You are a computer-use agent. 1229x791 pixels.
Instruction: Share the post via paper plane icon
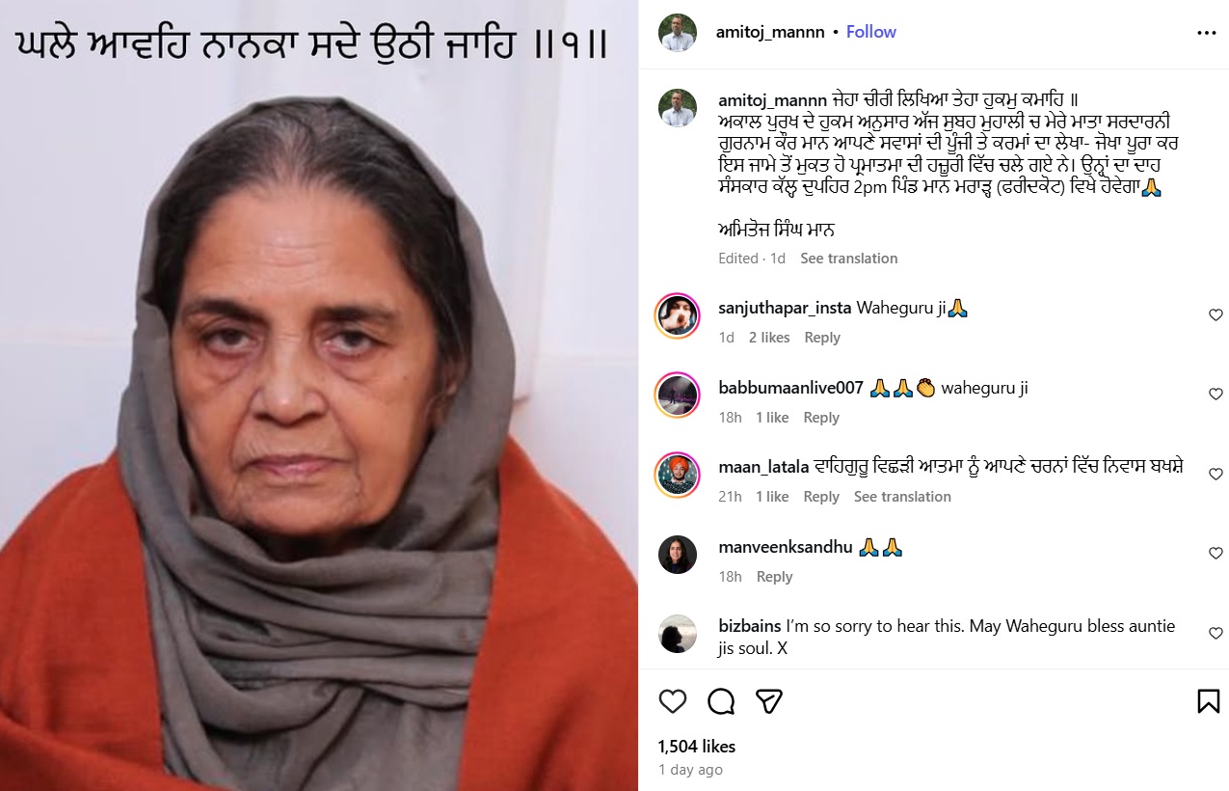768,701
